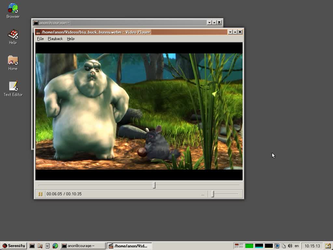Open the Help menu in the Video Player

coord(71,39)
